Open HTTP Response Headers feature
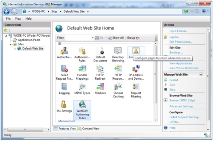Viewport: 213px width, 166px height. (118, 73)
